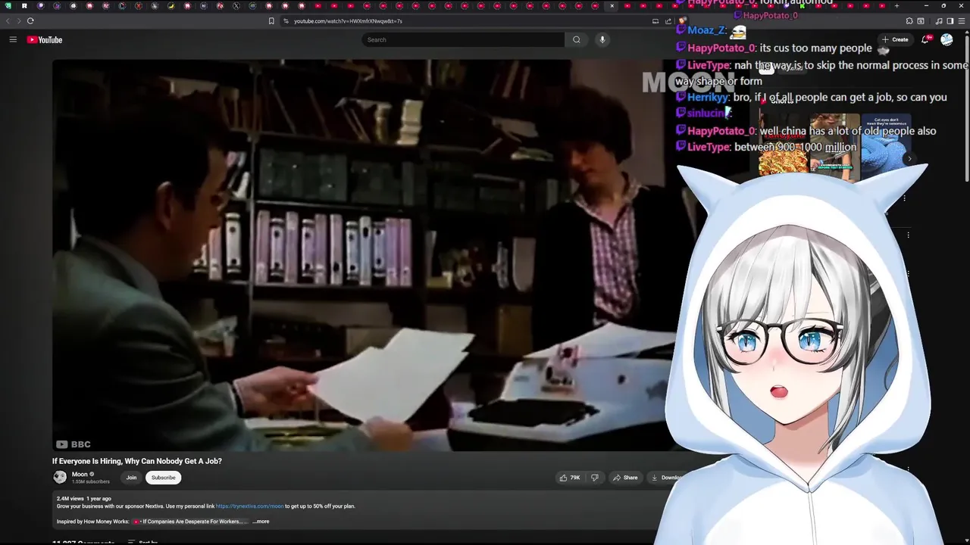Open the account avatar menu
The width and height of the screenshot is (970, 545).
coord(947,39)
